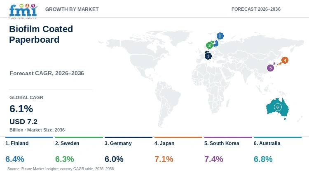Click Finland's 6.4% CAGR value
The image size is (309, 173).
point(15,159)
